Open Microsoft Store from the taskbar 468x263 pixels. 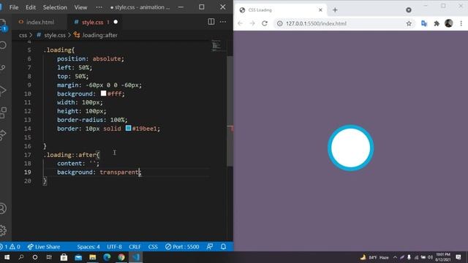click(x=64, y=257)
